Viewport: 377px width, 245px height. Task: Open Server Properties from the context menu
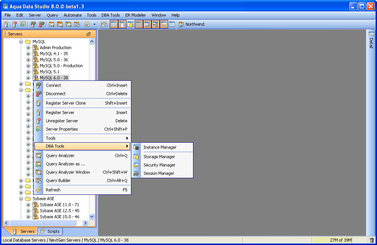[x=83, y=129]
